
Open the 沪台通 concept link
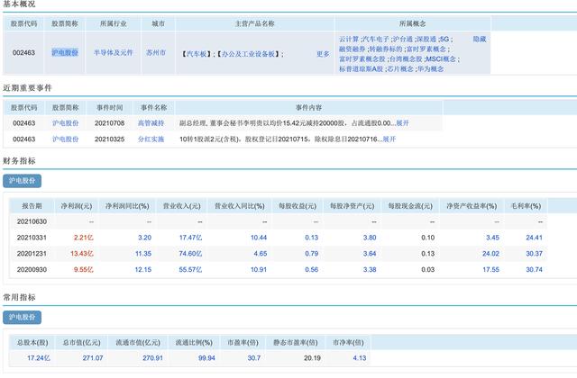403,39
